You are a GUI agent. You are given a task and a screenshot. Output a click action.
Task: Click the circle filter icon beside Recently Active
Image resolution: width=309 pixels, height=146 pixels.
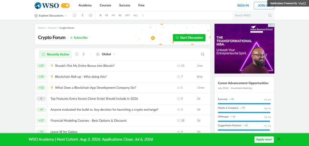point(77,54)
